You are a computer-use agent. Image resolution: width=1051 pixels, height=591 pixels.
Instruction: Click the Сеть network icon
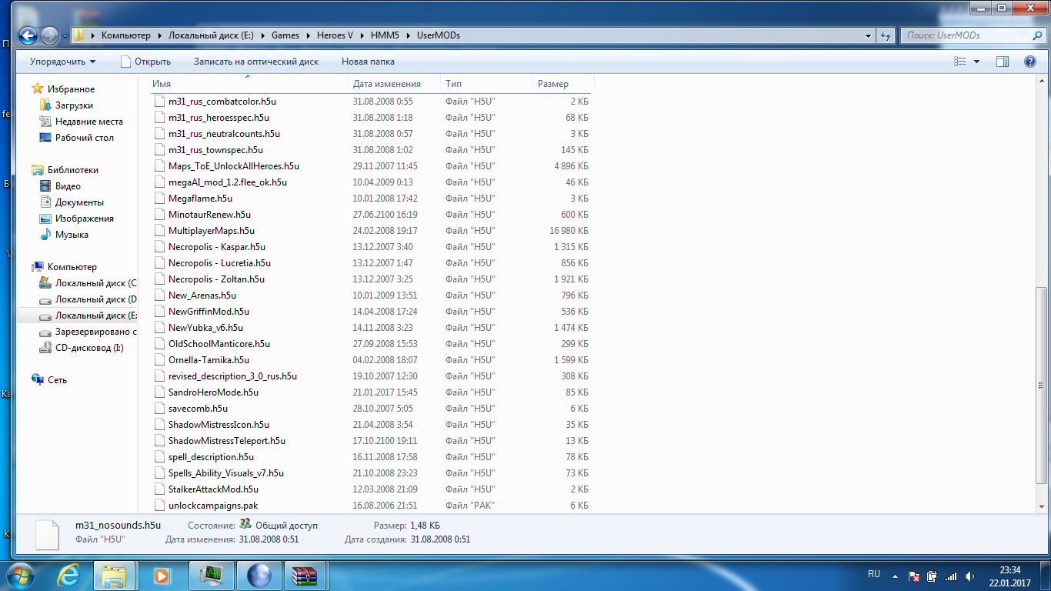pyautogui.click(x=38, y=380)
